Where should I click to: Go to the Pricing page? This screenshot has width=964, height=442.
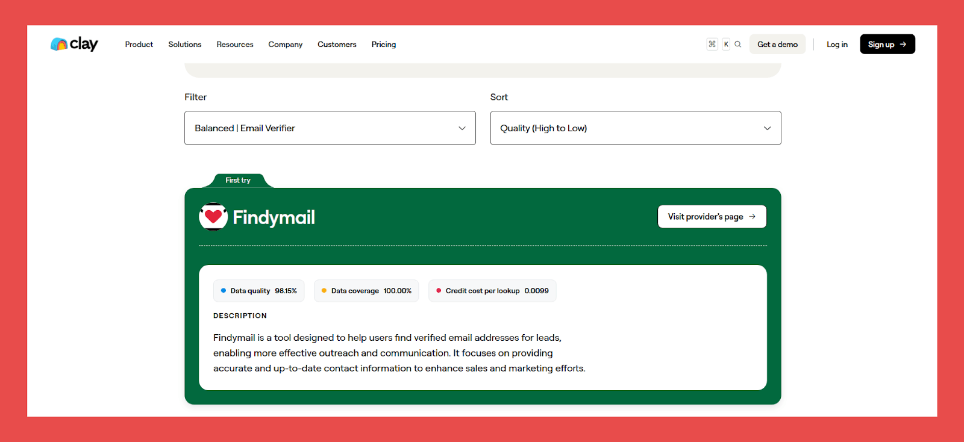[384, 45]
